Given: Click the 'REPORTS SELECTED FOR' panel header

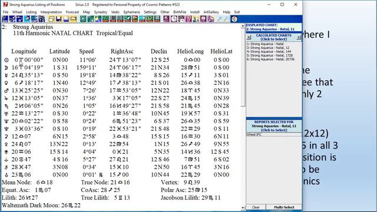Looking at the screenshot, I should point(274,122).
